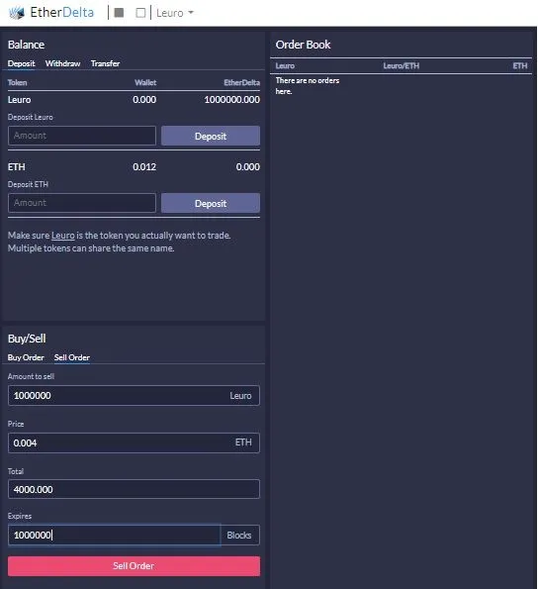The width and height of the screenshot is (539, 589).
Task: Click Deposit button for ETH
Action: tap(211, 203)
